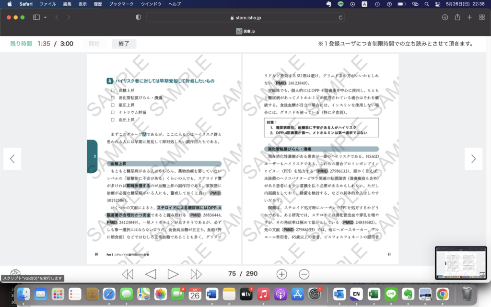Open the 履歴 menu

coord(98,4)
